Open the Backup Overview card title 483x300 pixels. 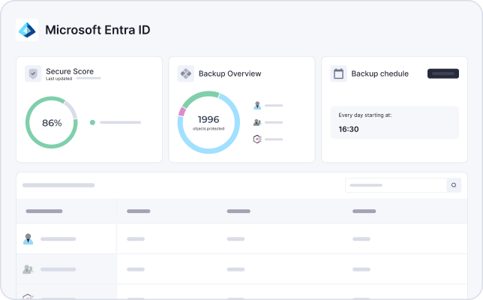pos(229,73)
